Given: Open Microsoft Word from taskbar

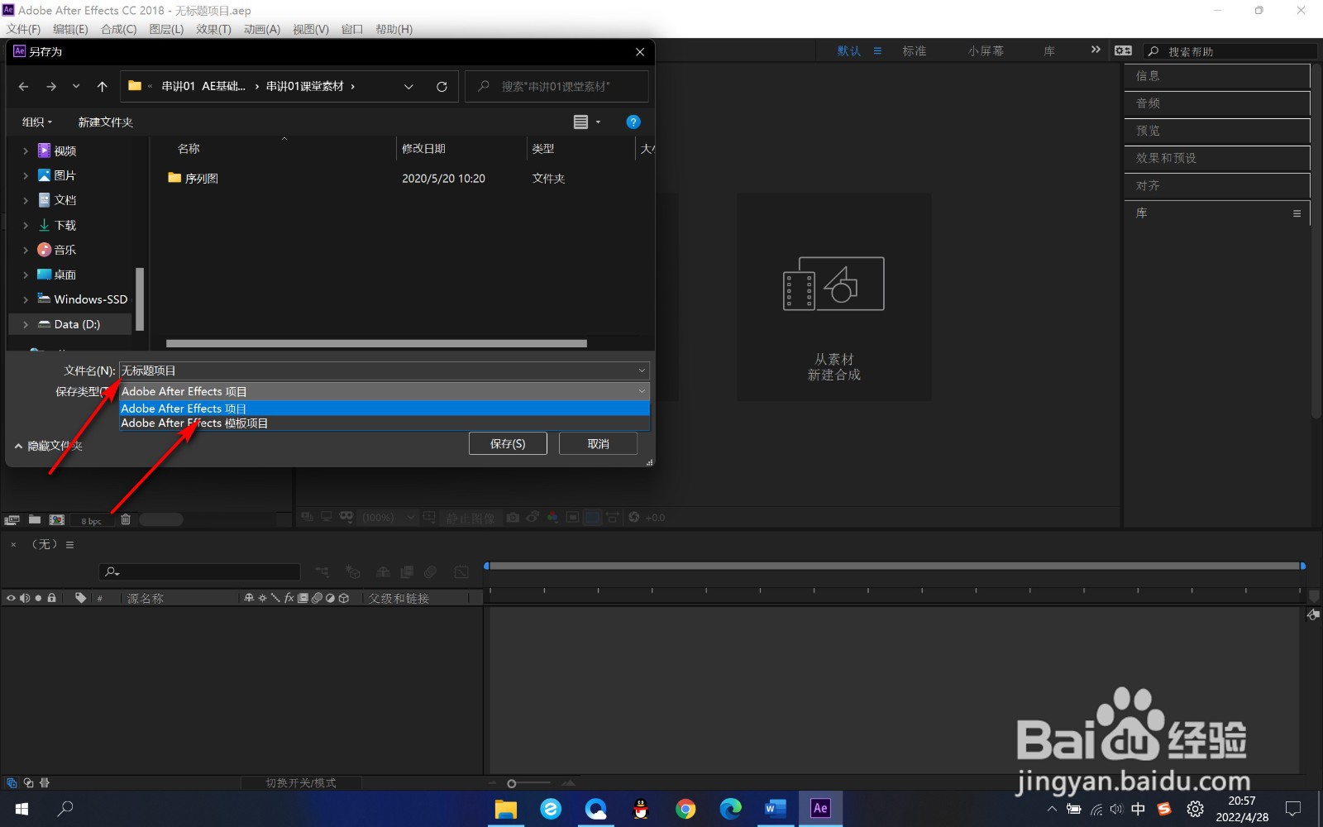Looking at the screenshot, I should coord(776,809).
